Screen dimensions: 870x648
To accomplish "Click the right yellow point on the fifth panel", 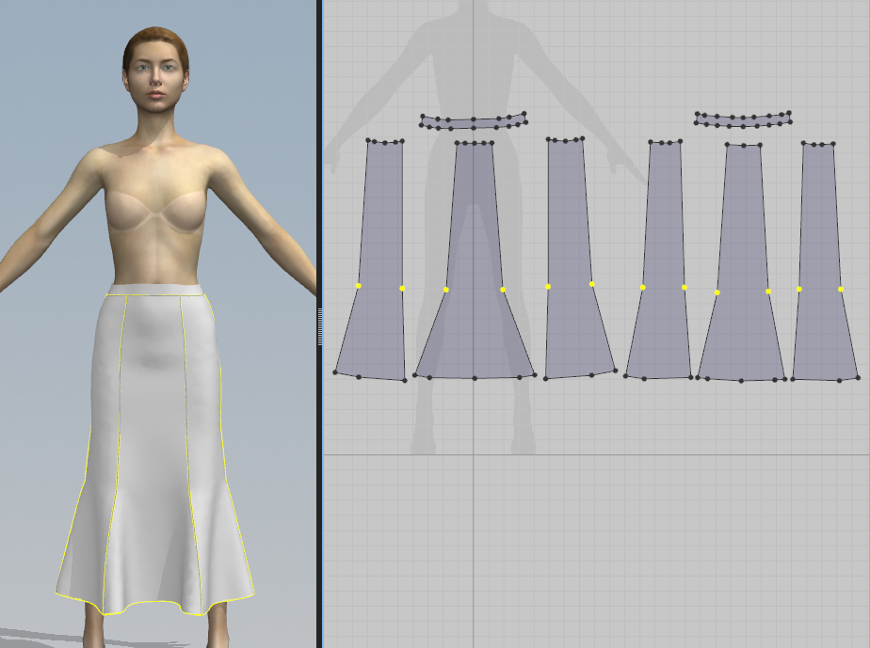I will (768, 291).
